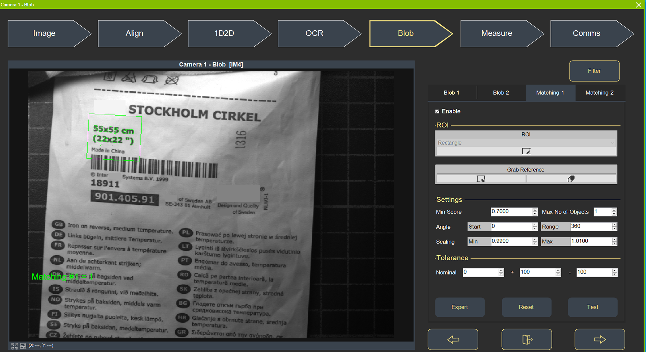Click the '(X:---, Y:---)' coordinate readout
The width and height of the screenshot is (646, 352).
tap(41, 346)
